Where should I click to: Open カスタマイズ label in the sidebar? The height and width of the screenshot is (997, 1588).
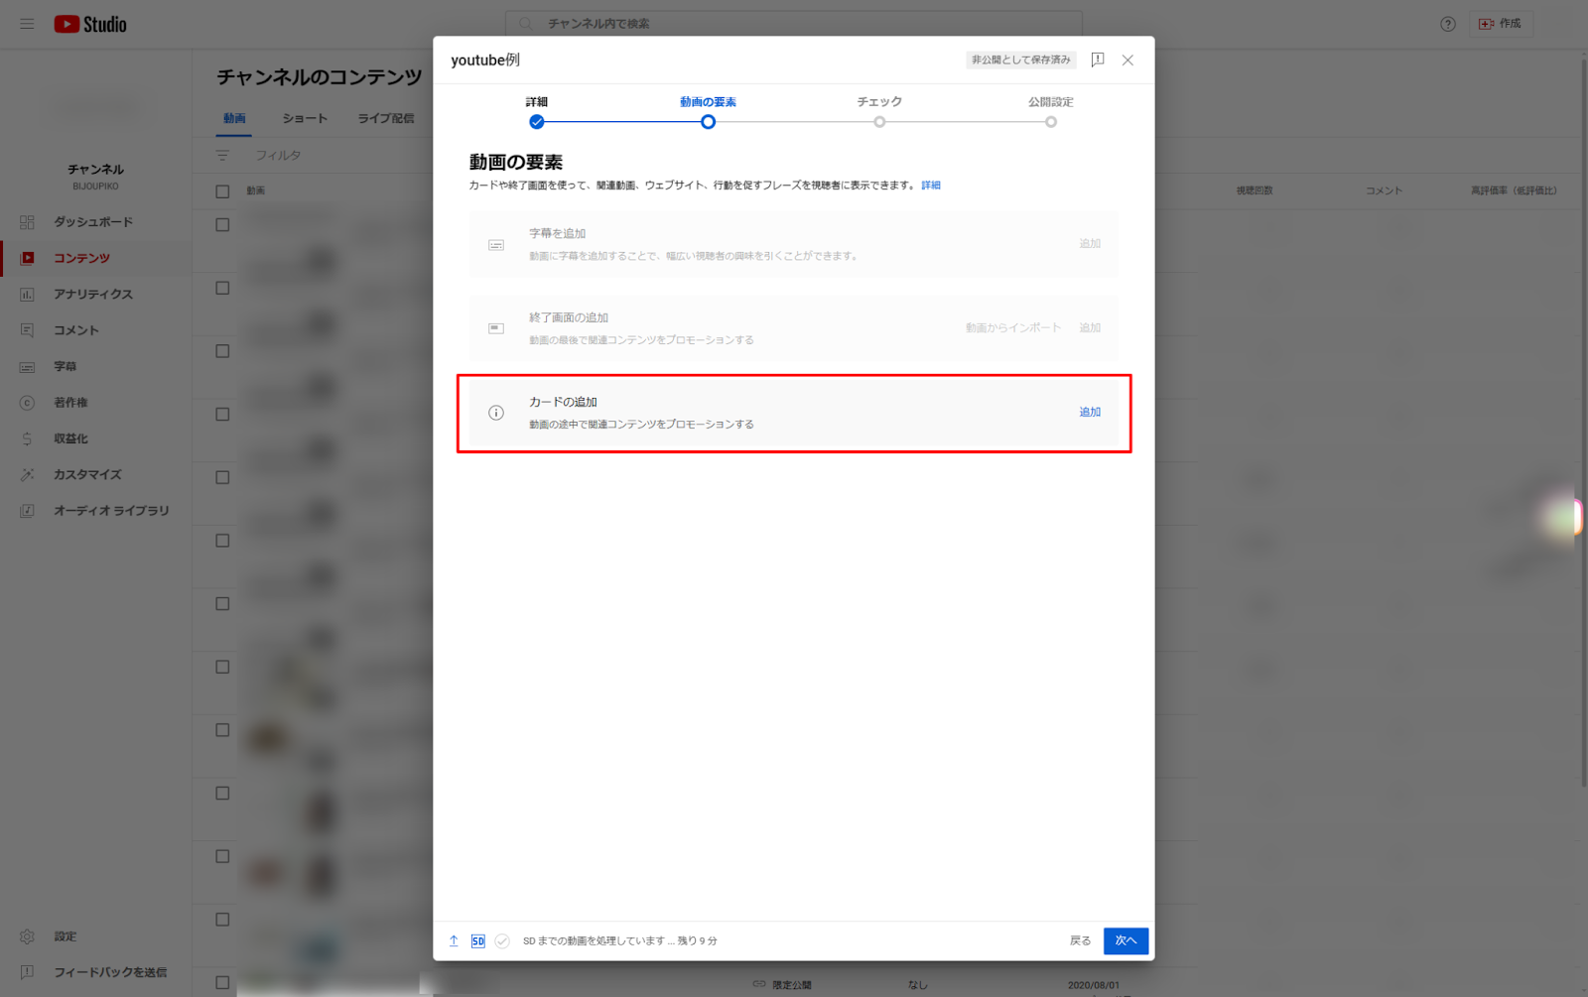tap(87, 475)
